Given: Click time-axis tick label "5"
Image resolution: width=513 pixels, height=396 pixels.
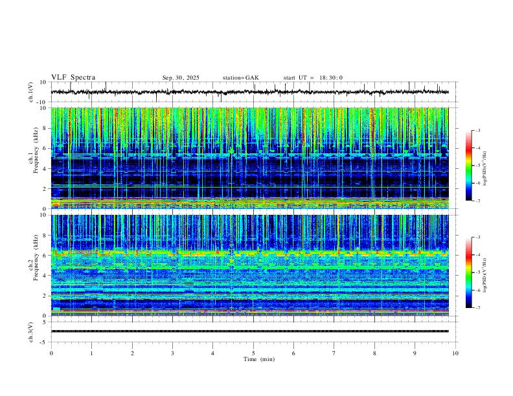Looking at the screenshot, I should pyautogui.click(x=253, y=353).
